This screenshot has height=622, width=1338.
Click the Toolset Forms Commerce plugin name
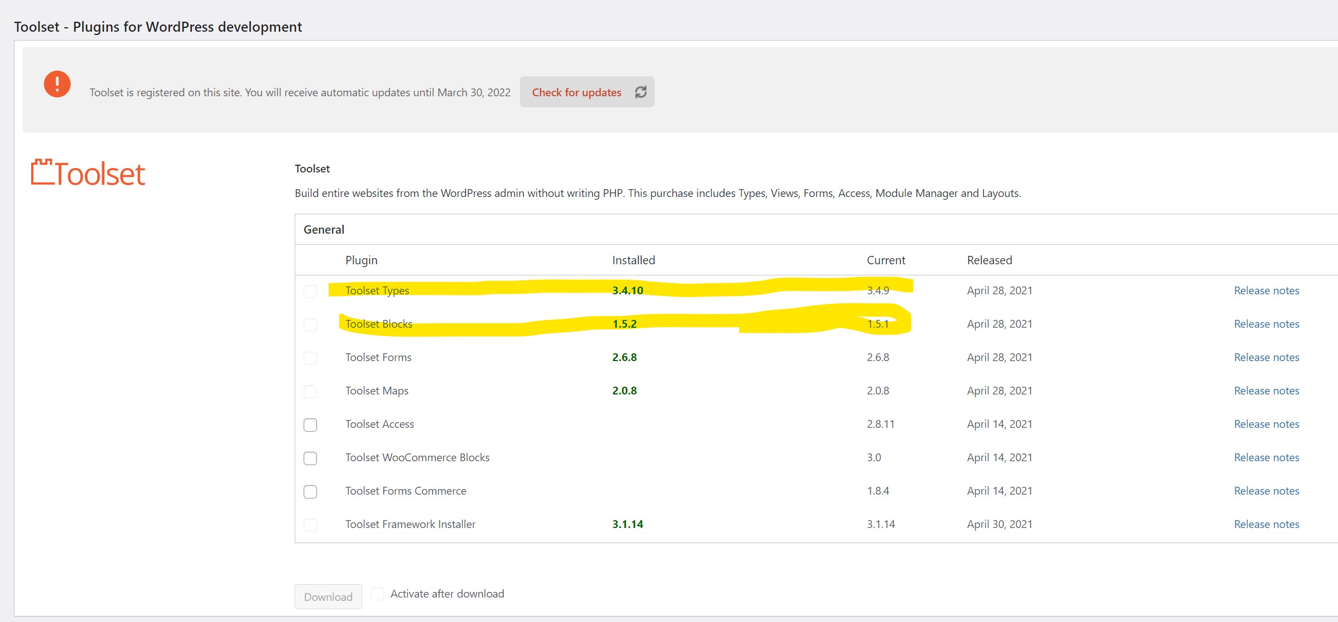405,491
